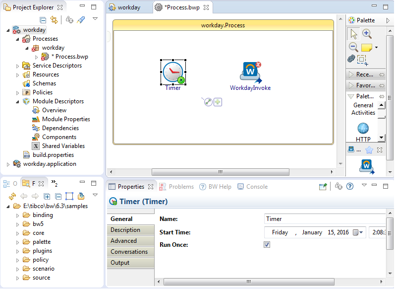Viewport: 395px width, 289px height.
Task: Select the WorkdayInvoke activity icon
Action: (x=251, y=72)
